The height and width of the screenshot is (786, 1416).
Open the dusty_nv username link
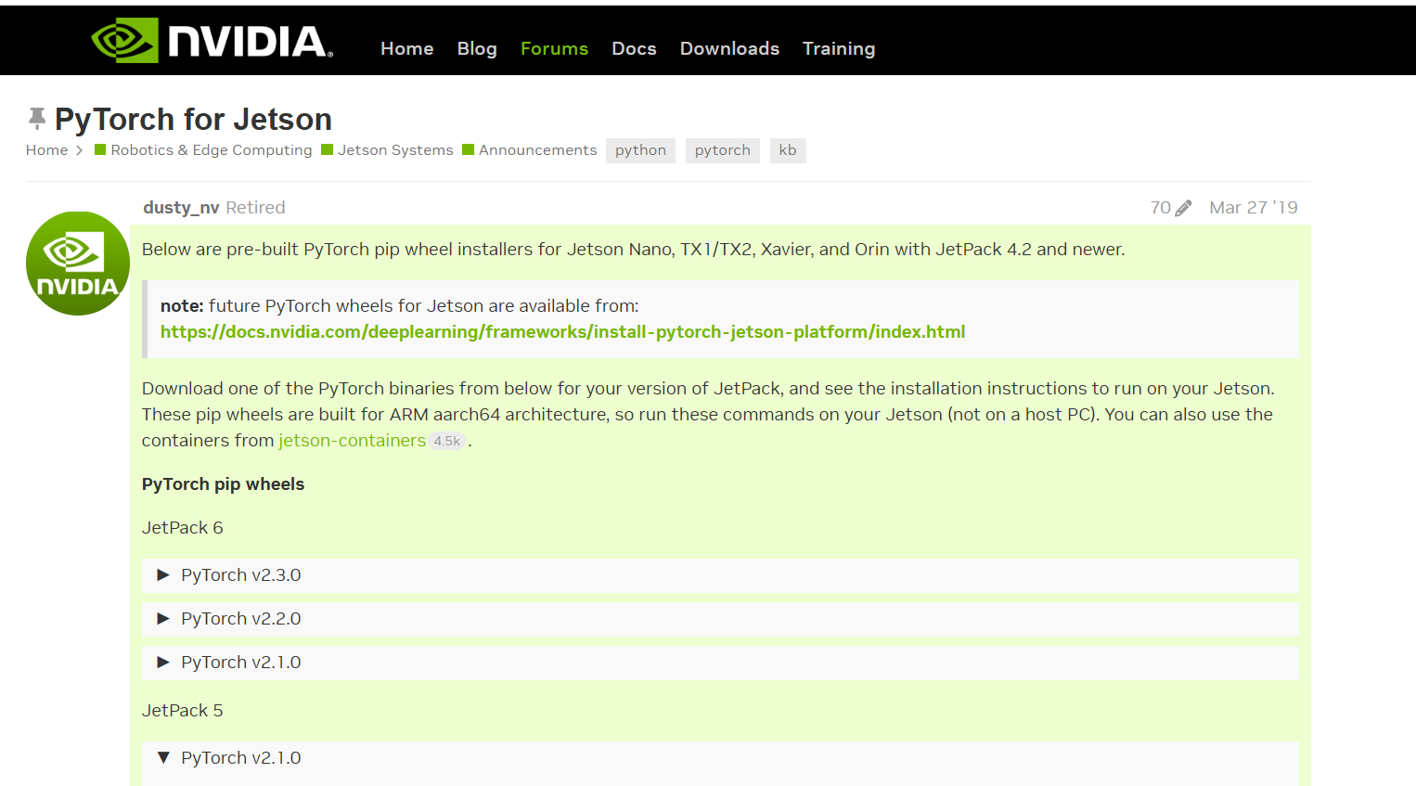point(181,208)
